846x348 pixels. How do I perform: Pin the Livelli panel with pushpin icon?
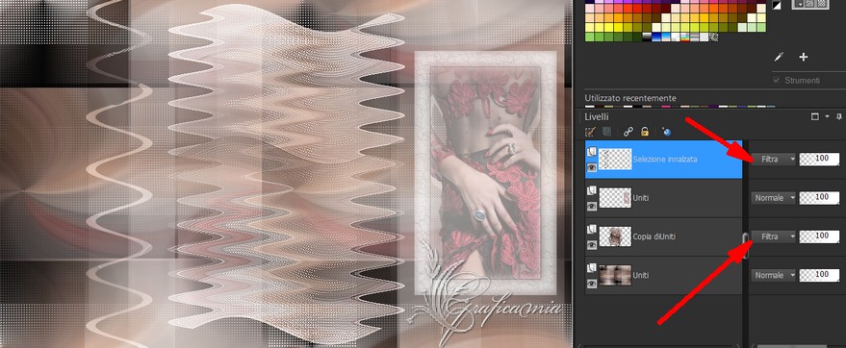click(839, 116)
